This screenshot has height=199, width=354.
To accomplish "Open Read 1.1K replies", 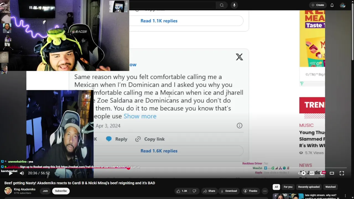I will (159, 21).
